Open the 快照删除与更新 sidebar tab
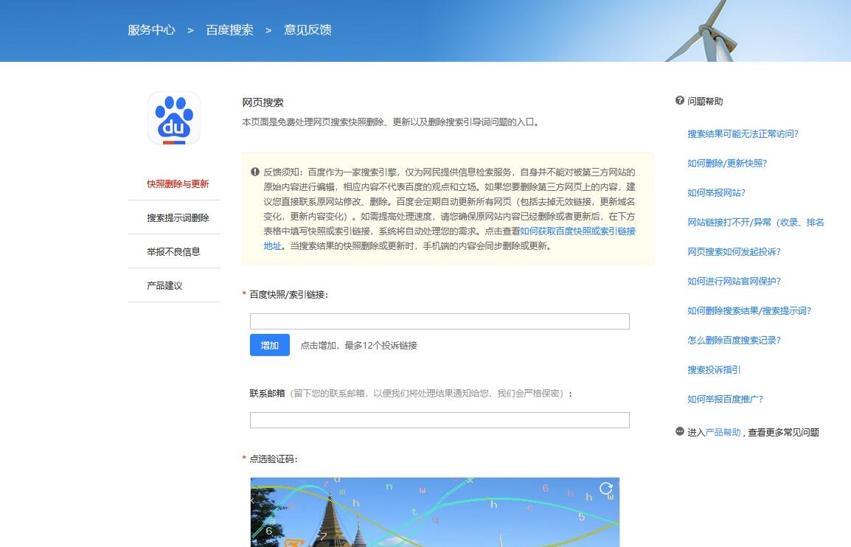Screen dimensions: 851x547 178,184
